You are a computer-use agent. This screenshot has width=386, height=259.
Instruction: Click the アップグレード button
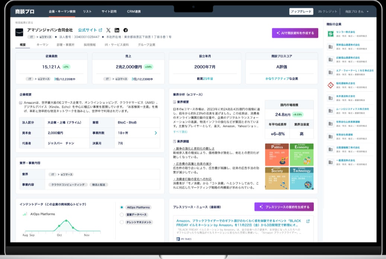click(x=301, y=12)
